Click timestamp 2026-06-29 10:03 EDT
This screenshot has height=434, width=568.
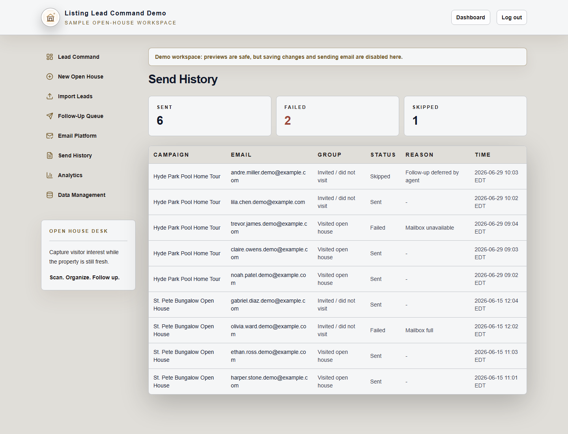tap(496, 176)
